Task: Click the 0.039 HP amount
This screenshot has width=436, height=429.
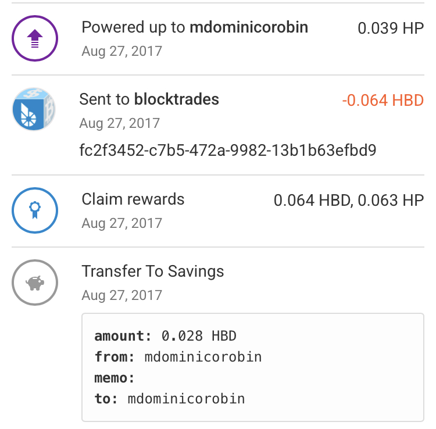Action: (x=391, y=28)
